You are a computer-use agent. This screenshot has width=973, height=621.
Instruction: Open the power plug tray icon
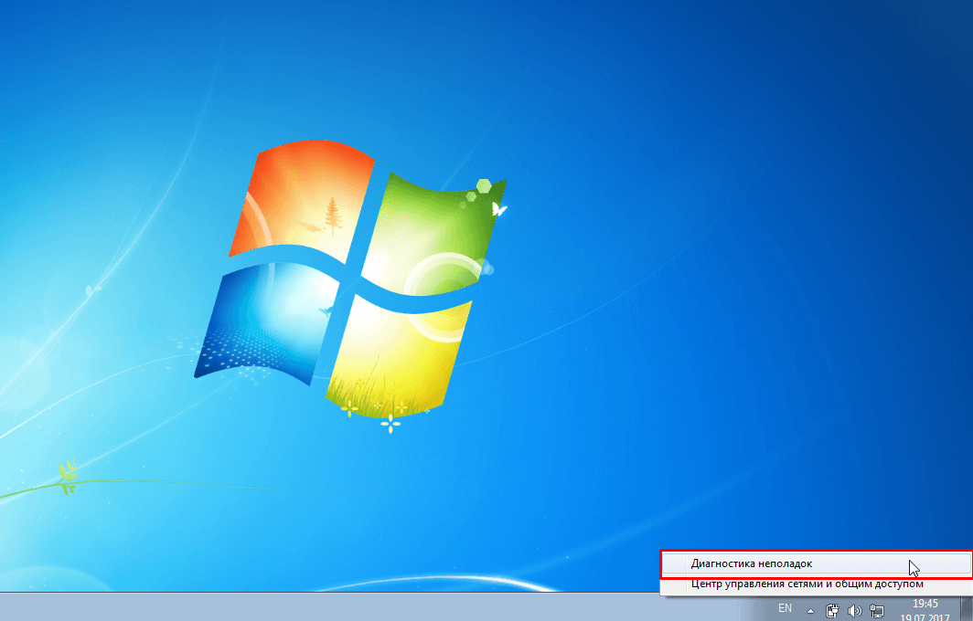click(x=832, y=611)
